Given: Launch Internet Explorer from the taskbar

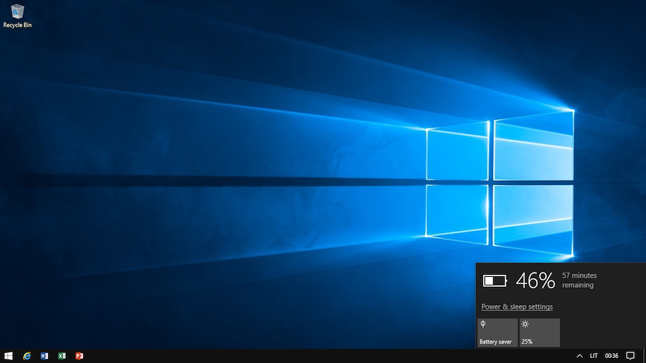Looking at the screenshot, I should [27, 356].
